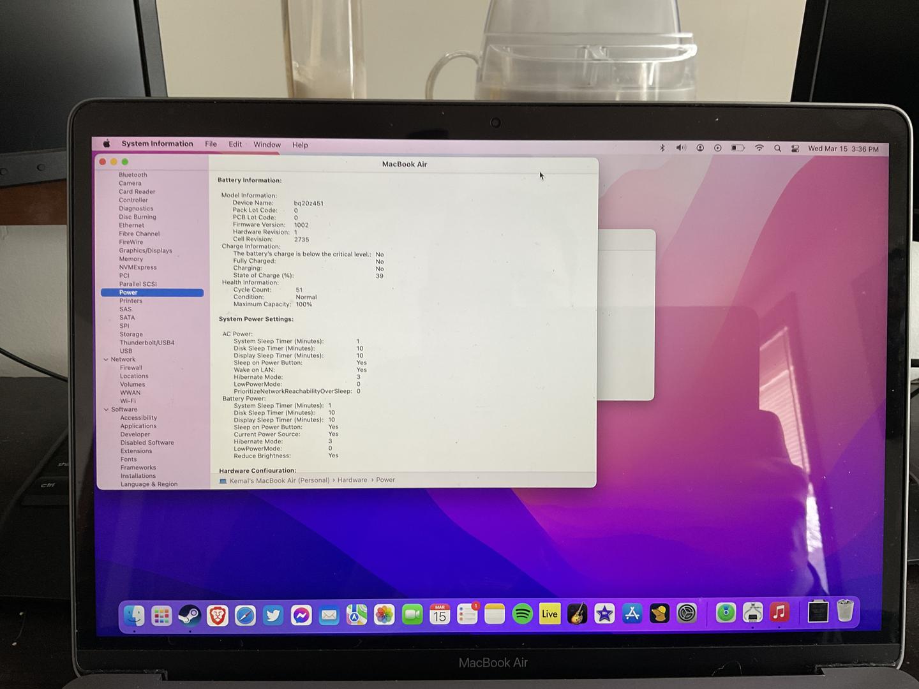Click the Bluetooth menu bar icon

[x=662, y=148]
